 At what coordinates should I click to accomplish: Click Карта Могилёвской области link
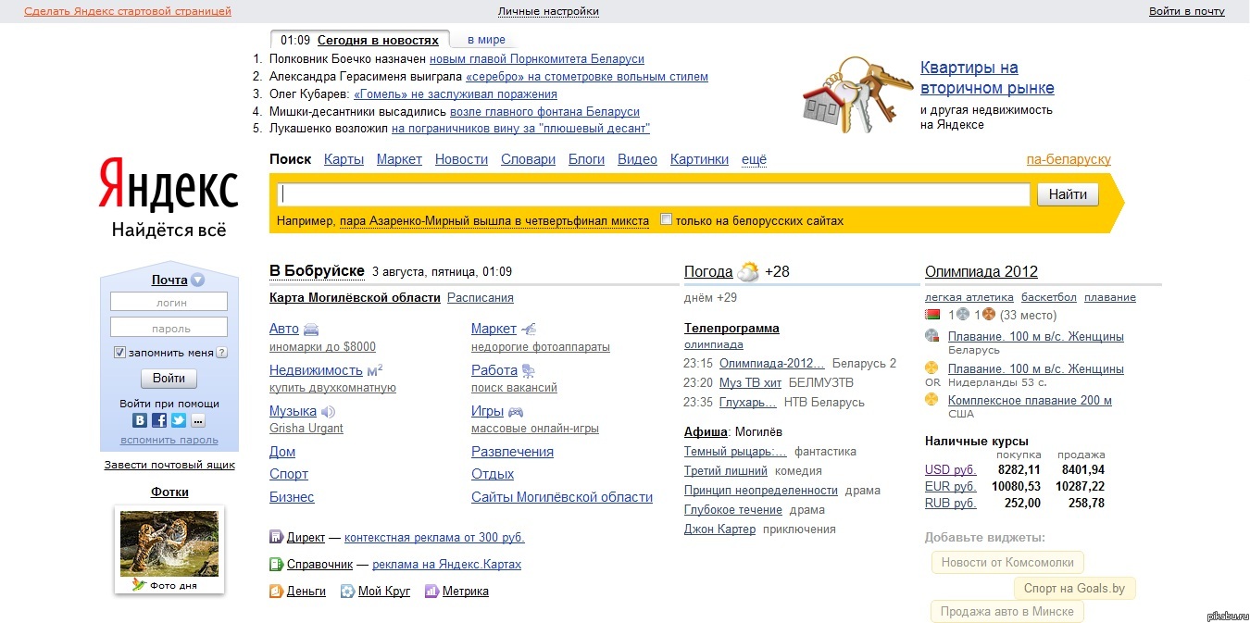pyautogui.click(x=355, y=297)
